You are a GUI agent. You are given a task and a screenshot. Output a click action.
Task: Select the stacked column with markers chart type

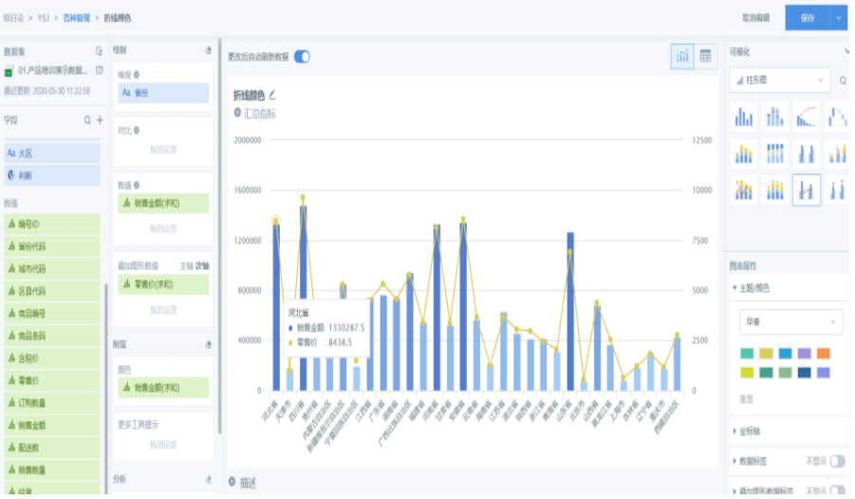click(x=775, y=116)
